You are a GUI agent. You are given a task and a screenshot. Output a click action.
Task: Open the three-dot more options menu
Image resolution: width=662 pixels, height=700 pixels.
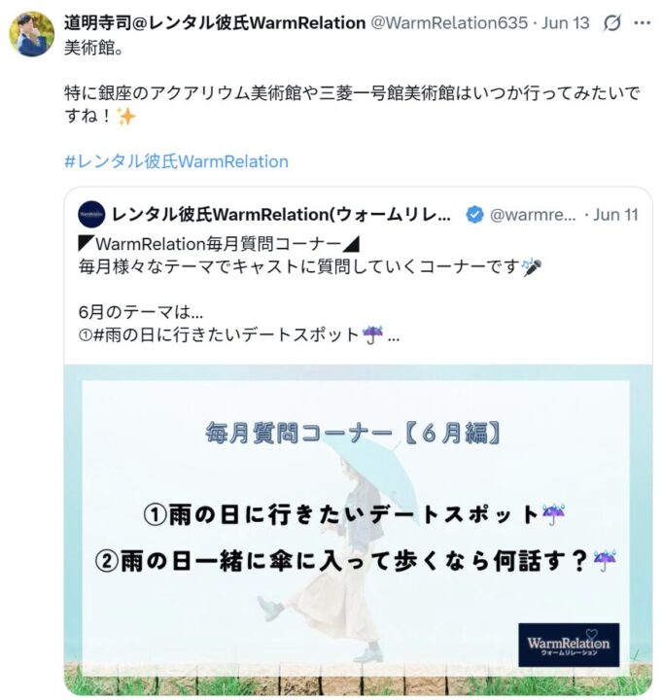tap(642, 22)
